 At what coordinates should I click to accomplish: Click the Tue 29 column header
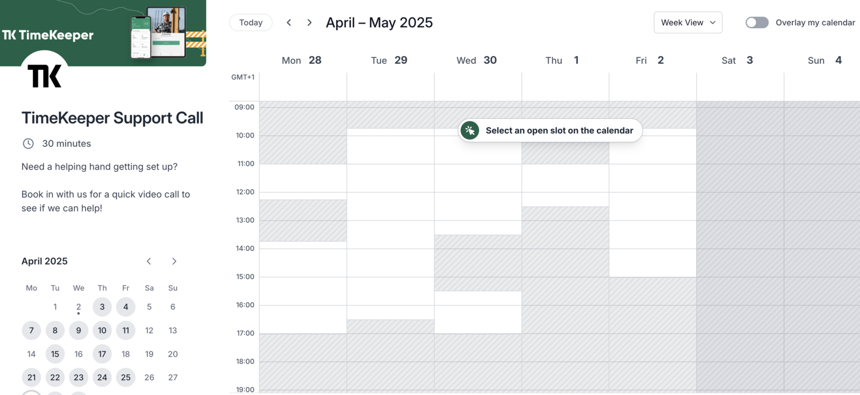tap(389, 61)
